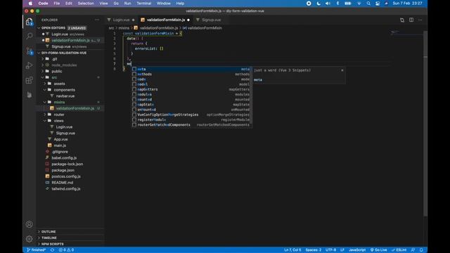Viewport: 450px width, 253px height.
Task: Click the Explorer panel more actions ellipsis
Action: tap(97, 20)
